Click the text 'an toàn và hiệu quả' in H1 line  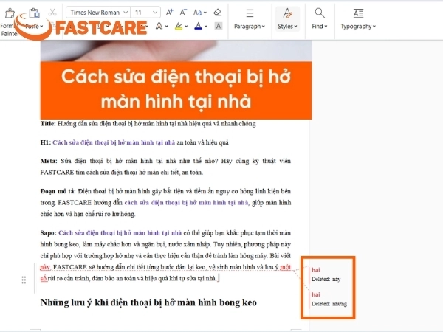(202, 142)
